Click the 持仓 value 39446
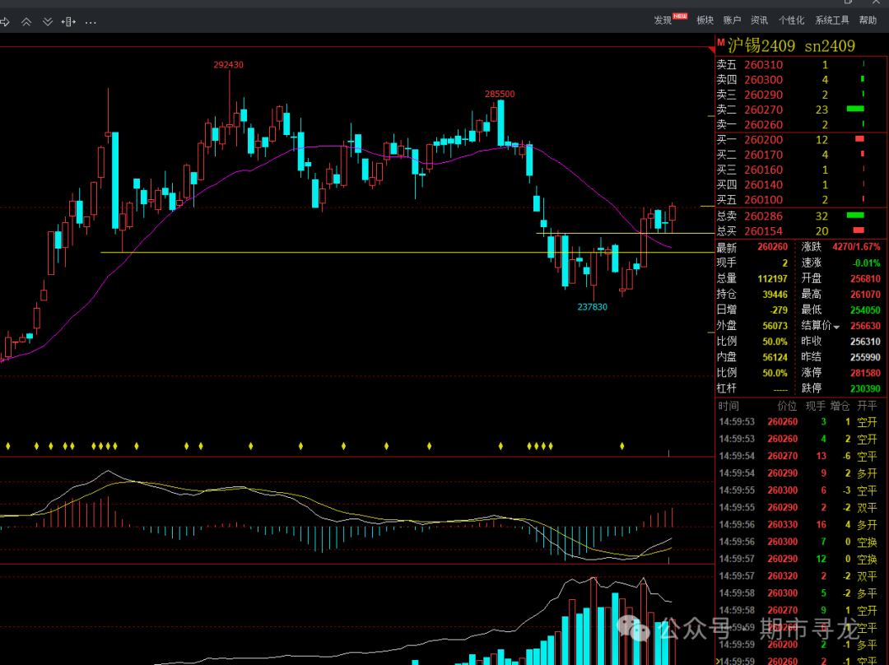Image resolution: width=889 pixels, height=665 pixels. click(775, 295)
